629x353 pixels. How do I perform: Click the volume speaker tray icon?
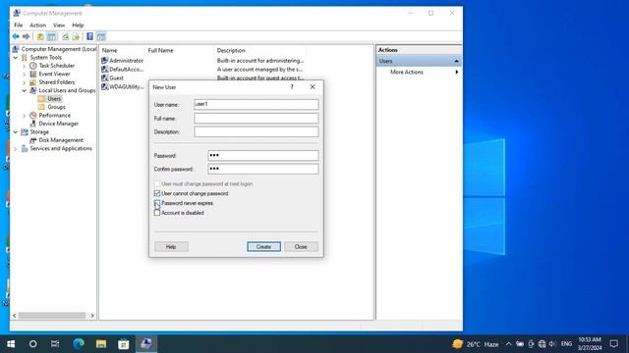tap(552, 344)
